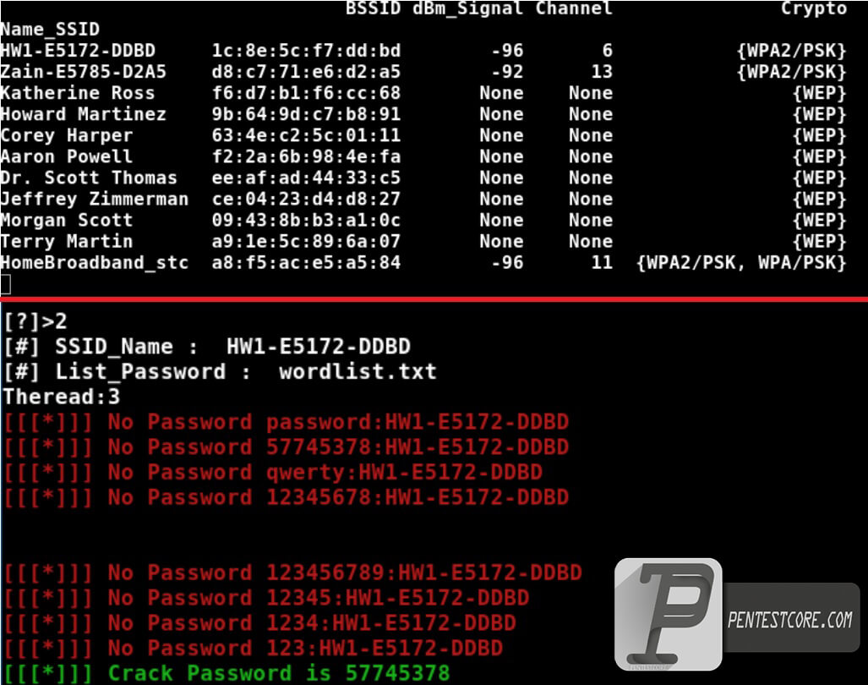
Task: Select the Zain-E5785-D2A5 SSID entry
Action: [83, 71]
